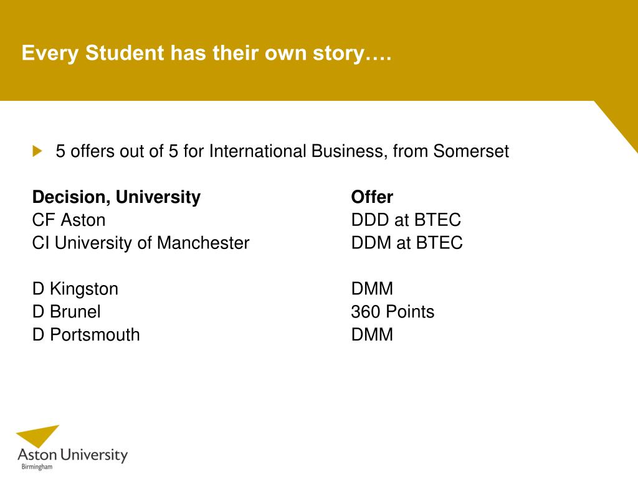Click the 'Aston University' wordmark text
Image resolution: width=638 pixels, height=478 pixels.
pyautogui.click(x=72, y=455)
